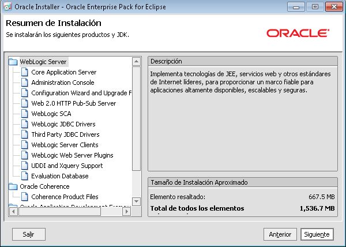Viewport: 346px width, 247px height.
Task: Click the Oracle logo in the header
Action: coord(298,33)
